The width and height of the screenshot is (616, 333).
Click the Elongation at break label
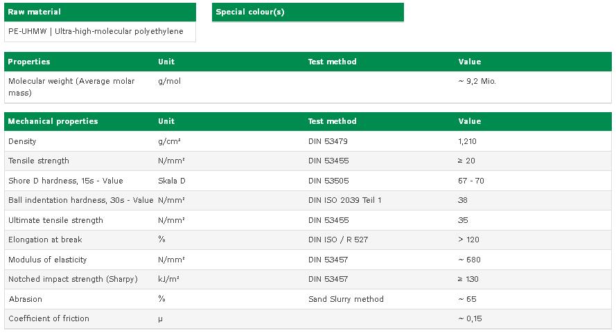coord(45,240)
